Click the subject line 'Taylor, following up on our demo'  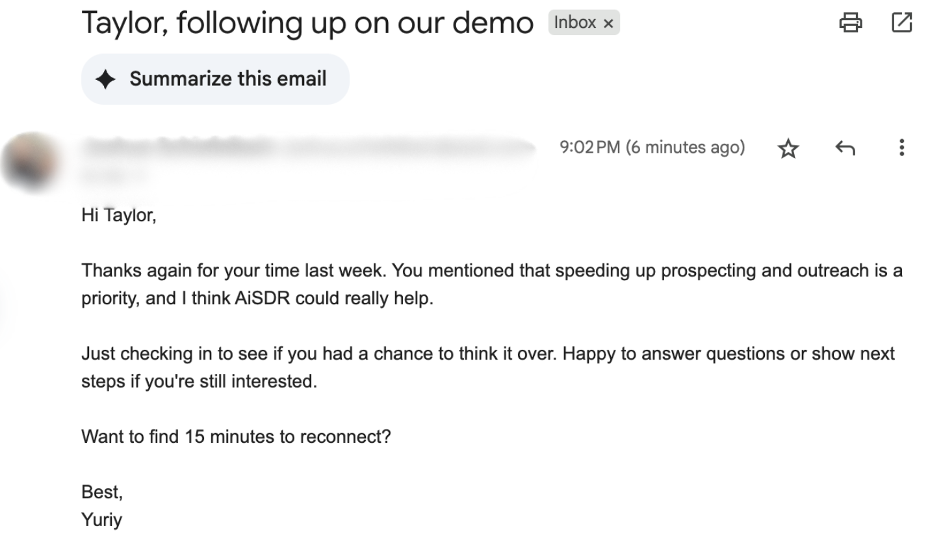click(307, 23)
